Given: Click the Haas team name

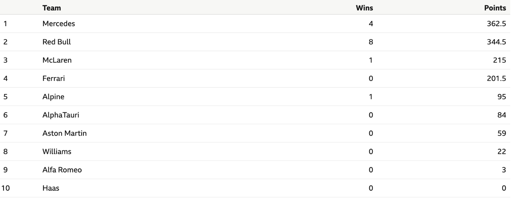Looking at the screenshot, I should (50, 188).
